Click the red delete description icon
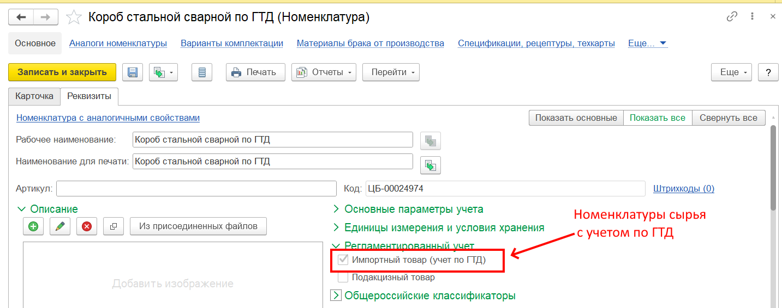The image size is (782, 308). (x=87, y=226)
